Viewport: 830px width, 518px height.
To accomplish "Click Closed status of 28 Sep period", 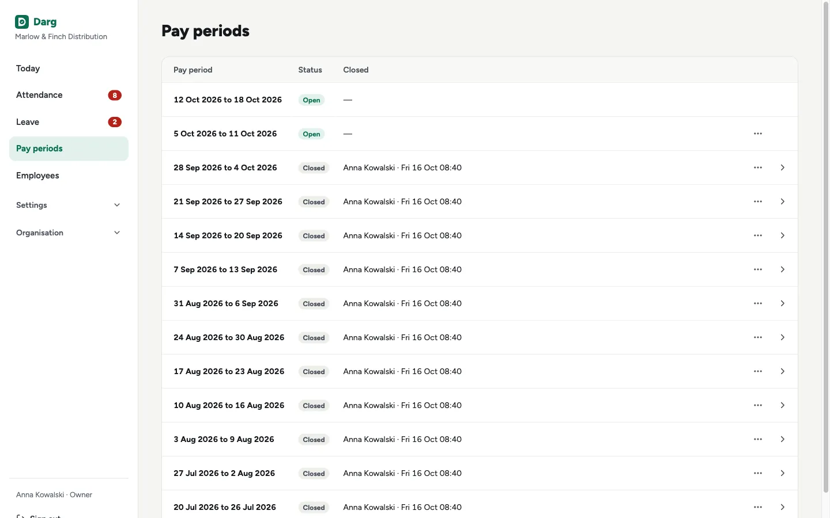I will [x=314, y=168].
